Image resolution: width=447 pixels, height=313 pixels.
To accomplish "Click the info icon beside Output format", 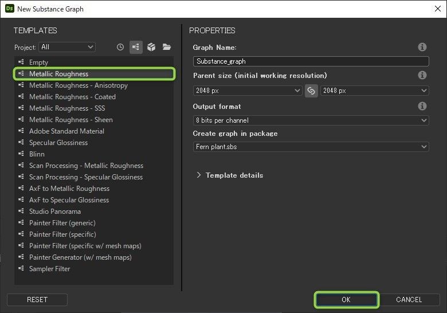I will (x=422, y=106).
